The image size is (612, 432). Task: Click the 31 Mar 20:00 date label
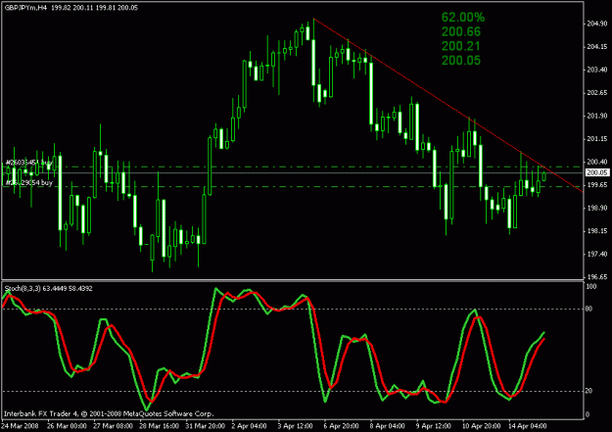(206, 426)
